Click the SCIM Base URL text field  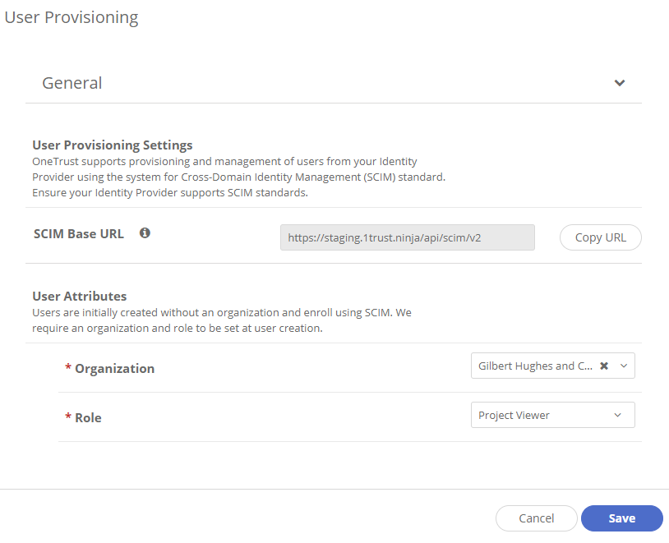(407, 237)
